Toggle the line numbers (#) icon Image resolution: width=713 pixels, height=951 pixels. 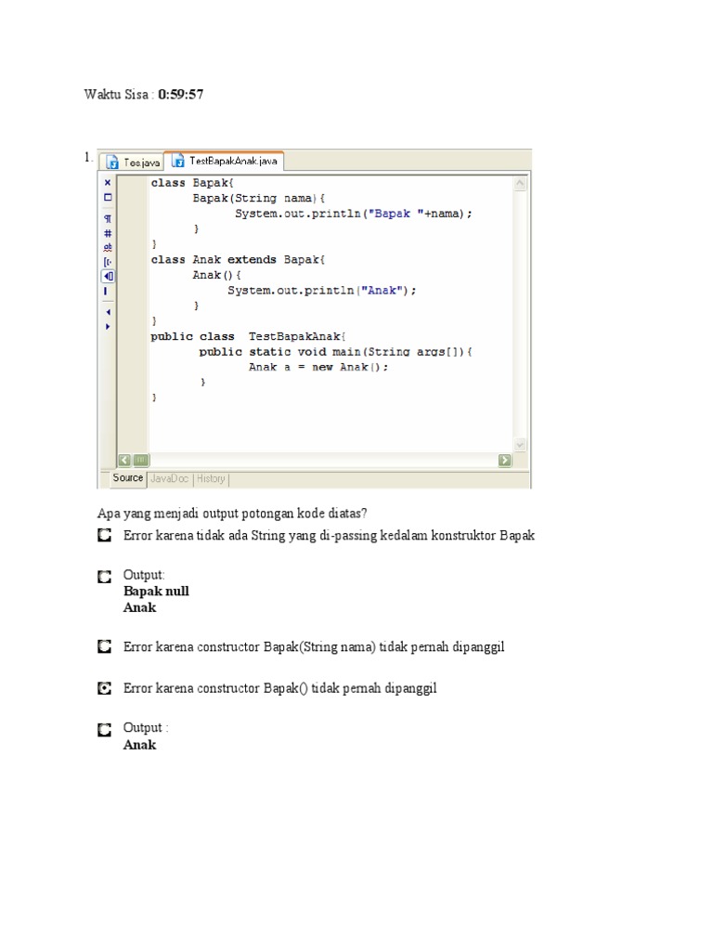click(x=108, y=233)
